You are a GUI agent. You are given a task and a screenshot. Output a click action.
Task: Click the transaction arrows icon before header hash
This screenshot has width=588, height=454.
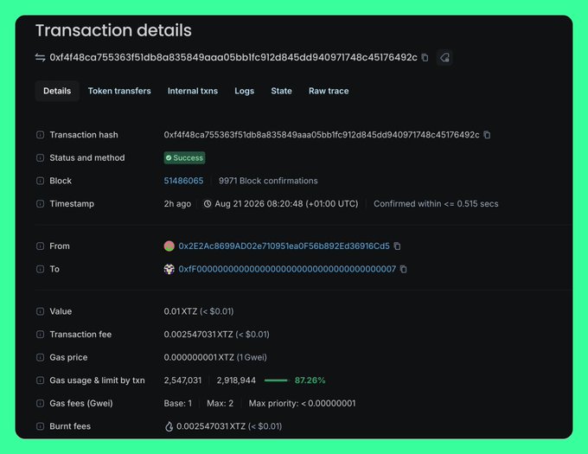[40, 57]
